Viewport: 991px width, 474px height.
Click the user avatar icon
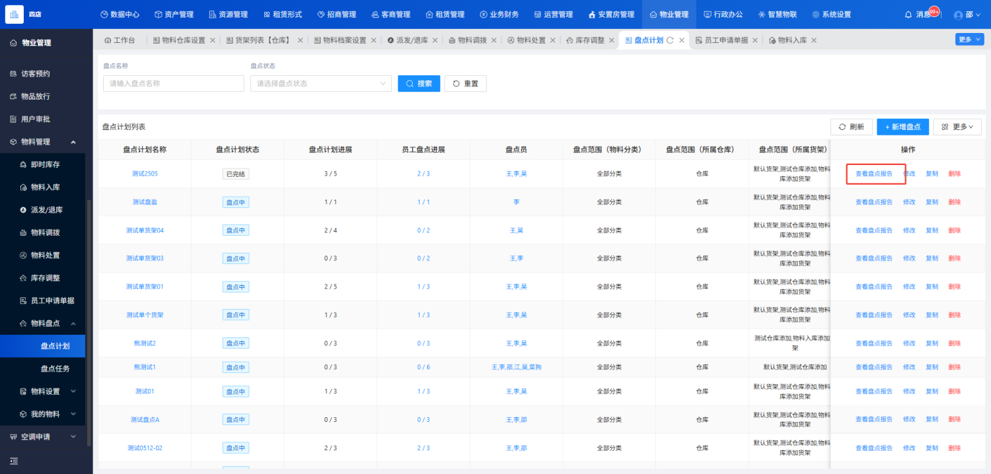959,15
